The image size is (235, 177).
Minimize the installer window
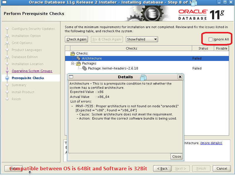219,2
